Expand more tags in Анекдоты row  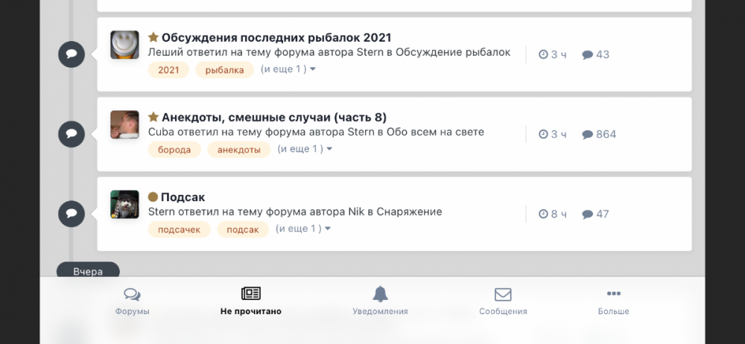coord(305,149)
